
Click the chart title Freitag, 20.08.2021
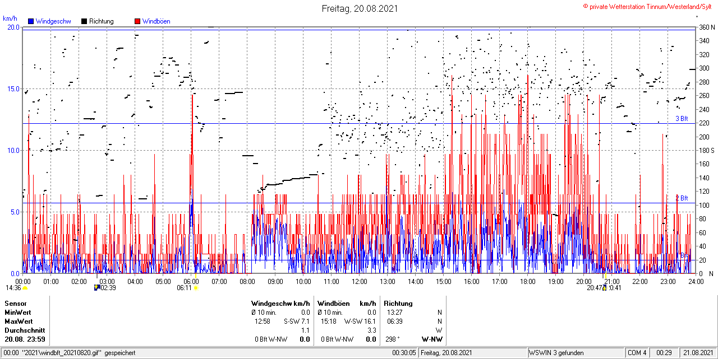[x=359, y=8]
